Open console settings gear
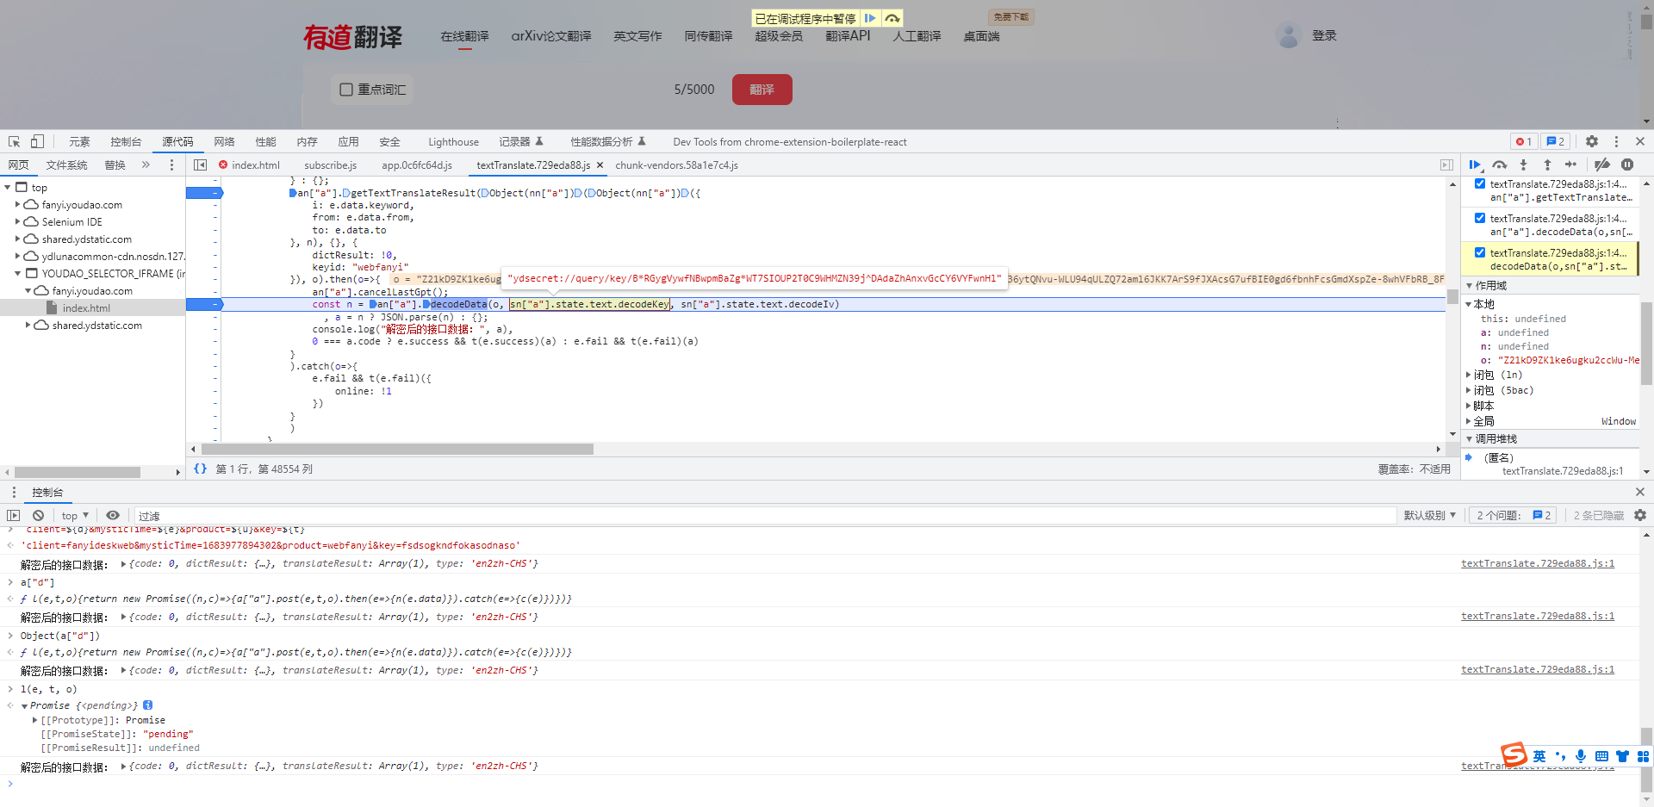This screenshot has height=807, width=1654. [1640, 515]
